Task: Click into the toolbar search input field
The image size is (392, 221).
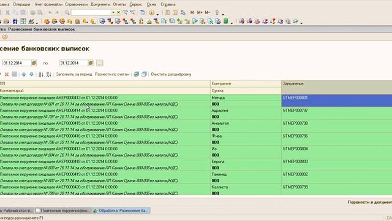Action: (x=91, y=12)
